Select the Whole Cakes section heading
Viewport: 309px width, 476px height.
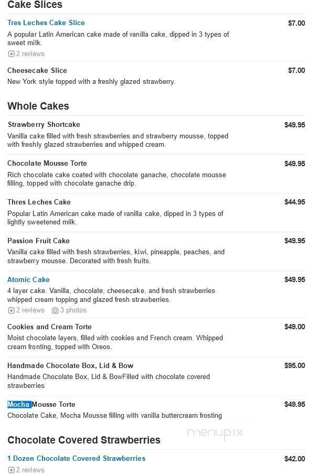click(x=38, y=106)
